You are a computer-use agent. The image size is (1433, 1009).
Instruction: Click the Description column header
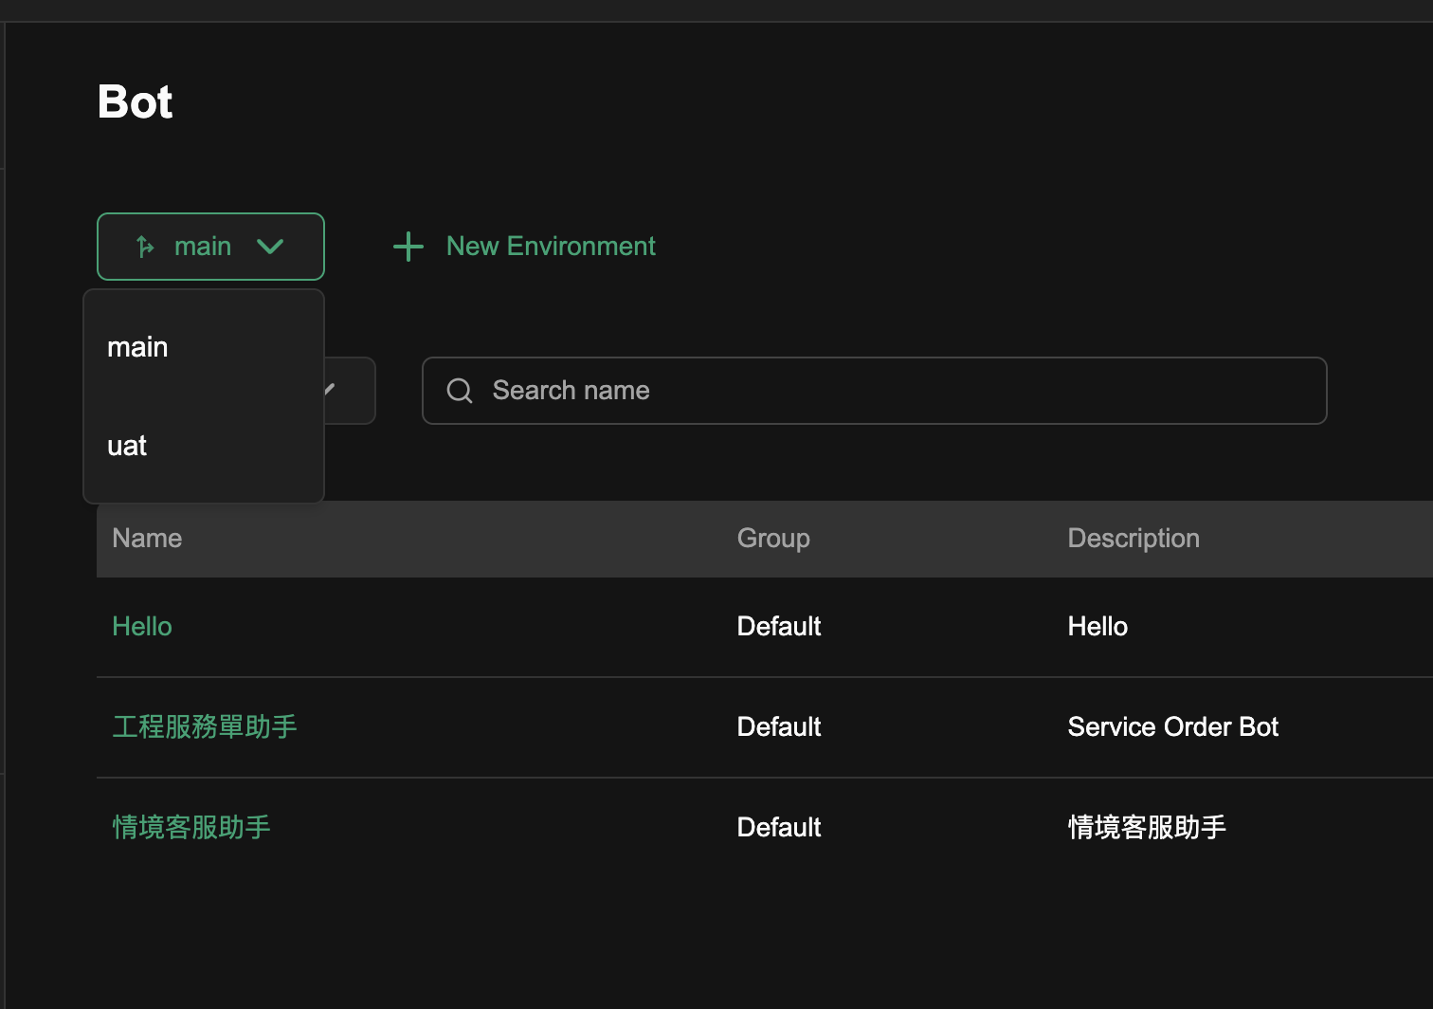click(x=1134, y=539)
